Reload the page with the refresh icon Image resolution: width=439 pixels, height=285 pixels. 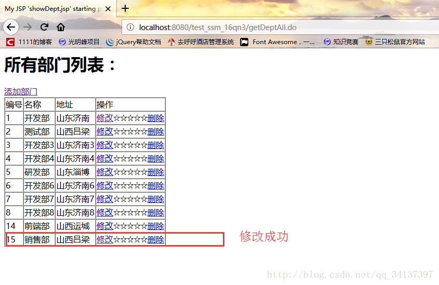tap(44, 27)
